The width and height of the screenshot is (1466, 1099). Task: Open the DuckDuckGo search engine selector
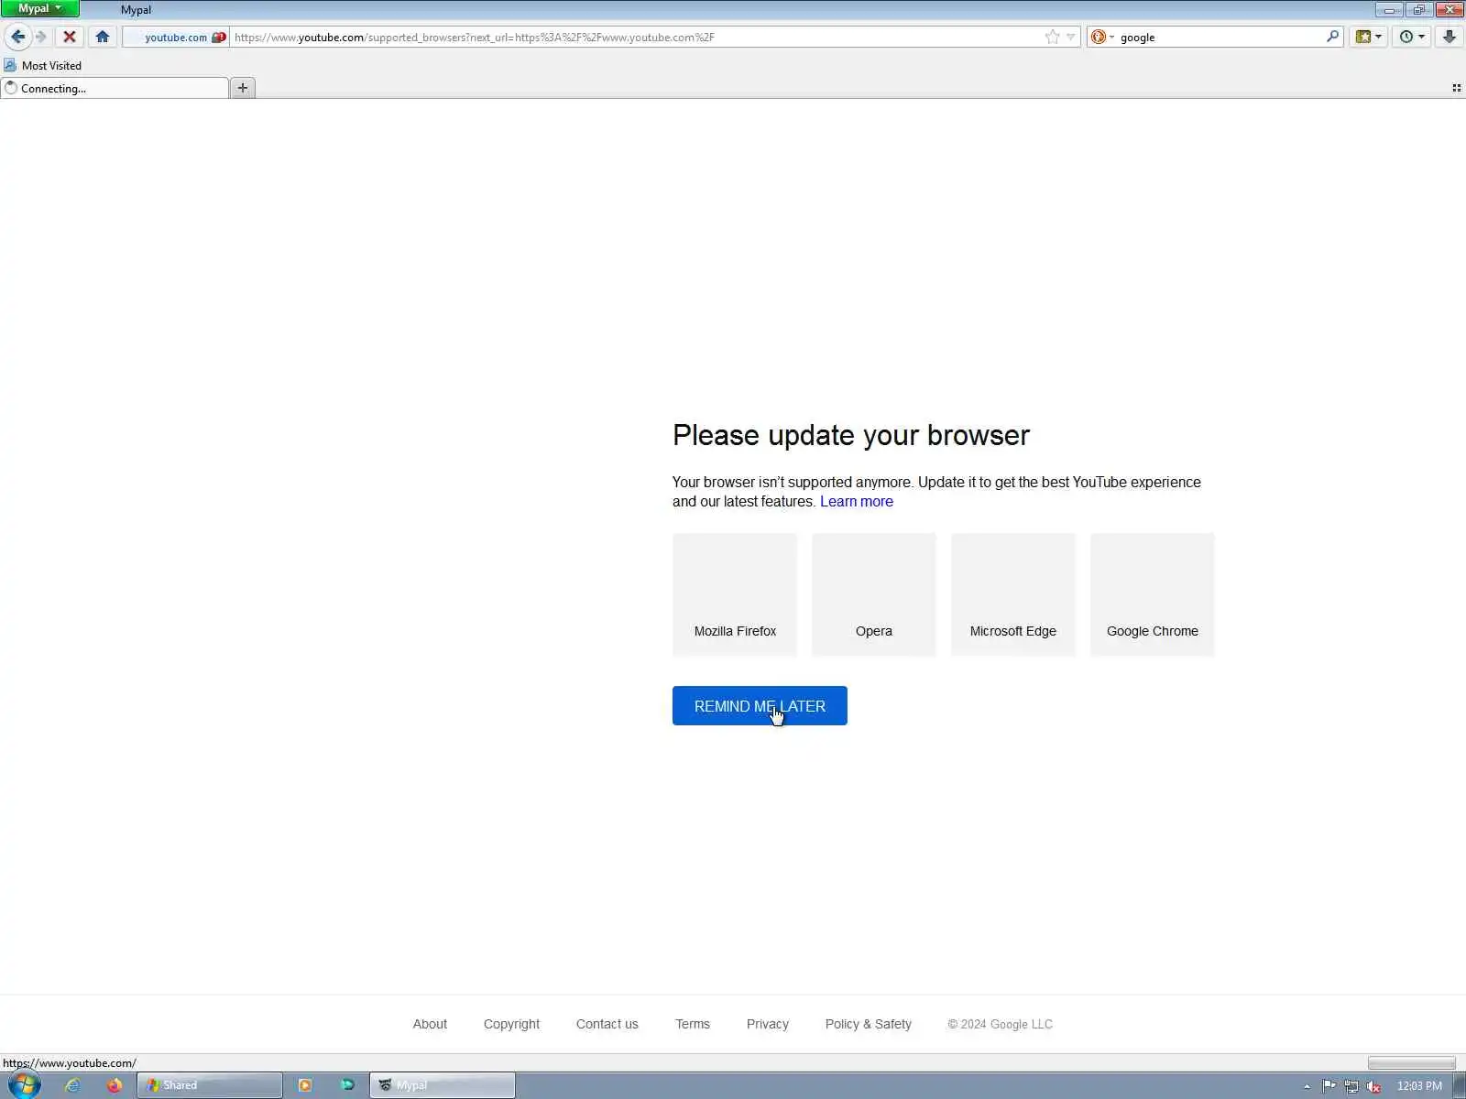1102,37
